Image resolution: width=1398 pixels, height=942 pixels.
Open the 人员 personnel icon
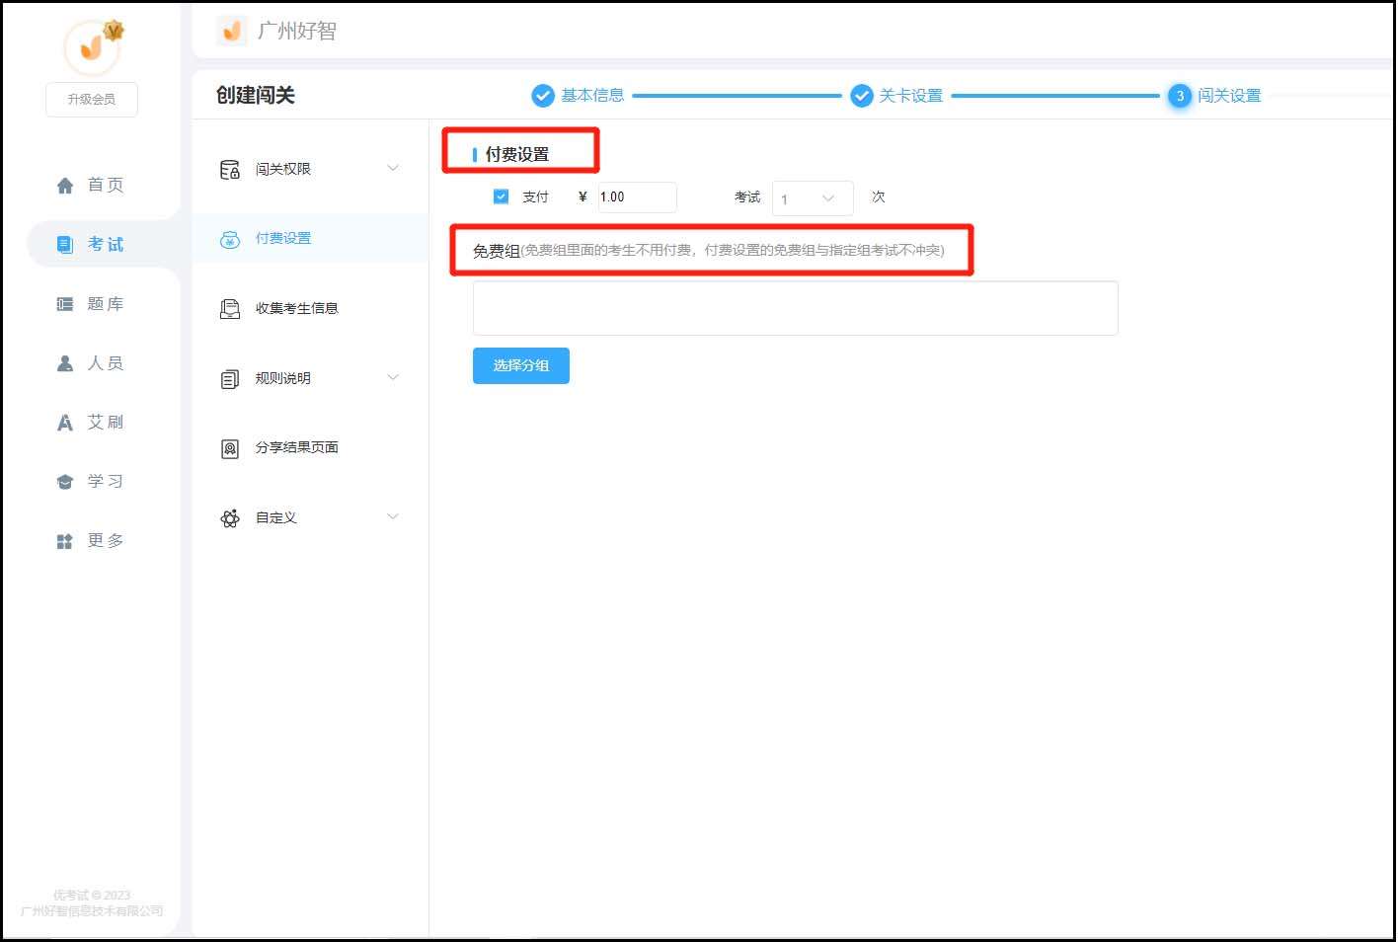tap(62, 362)
